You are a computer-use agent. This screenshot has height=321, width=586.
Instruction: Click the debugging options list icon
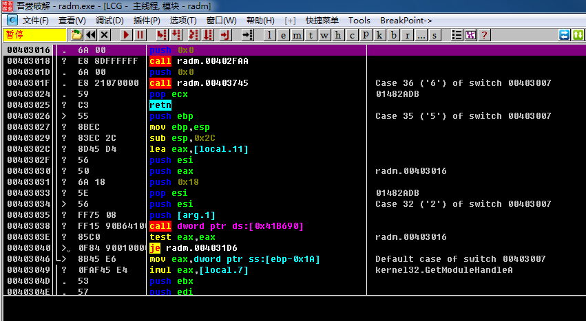pos(457,35)
